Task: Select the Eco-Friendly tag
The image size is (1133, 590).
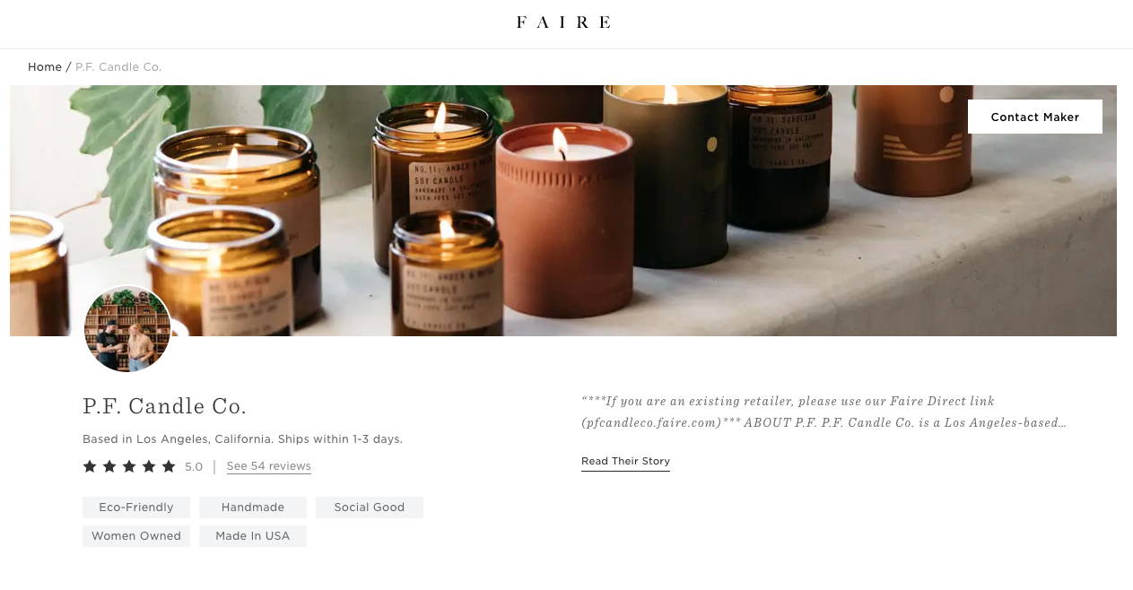Action: (x=136, y=508)
